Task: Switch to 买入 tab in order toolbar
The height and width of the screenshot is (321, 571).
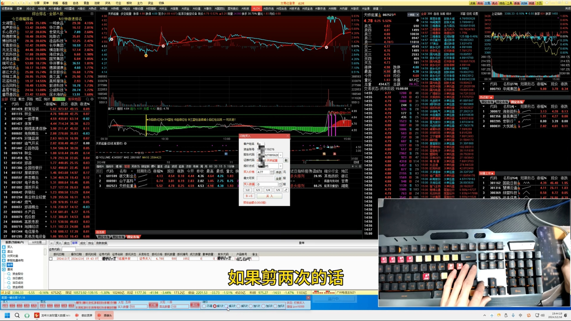Action: pos(59,243)
